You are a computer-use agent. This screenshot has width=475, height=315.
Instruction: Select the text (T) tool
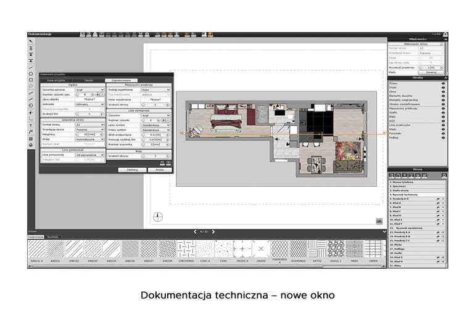pos(31,125)
